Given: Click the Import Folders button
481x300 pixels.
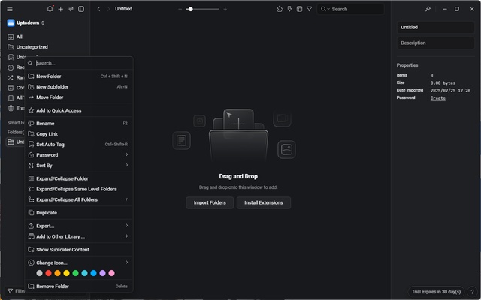Looking at the screenshot, I should (210, 202).
